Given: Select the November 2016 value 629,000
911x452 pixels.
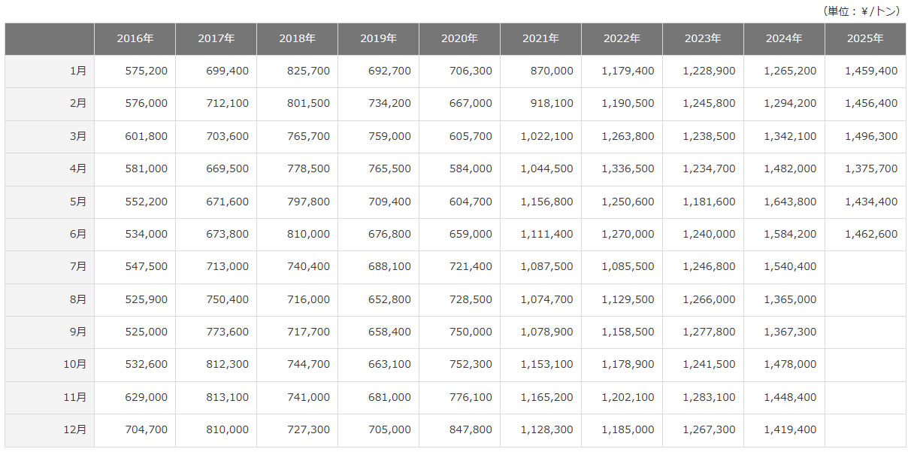Looking at the screenshot, I should tap(147, 397).
